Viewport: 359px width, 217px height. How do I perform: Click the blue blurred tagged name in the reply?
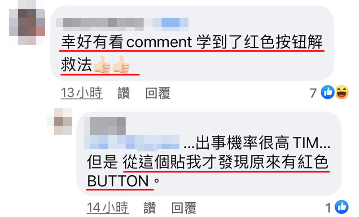(x=132, y=143)
